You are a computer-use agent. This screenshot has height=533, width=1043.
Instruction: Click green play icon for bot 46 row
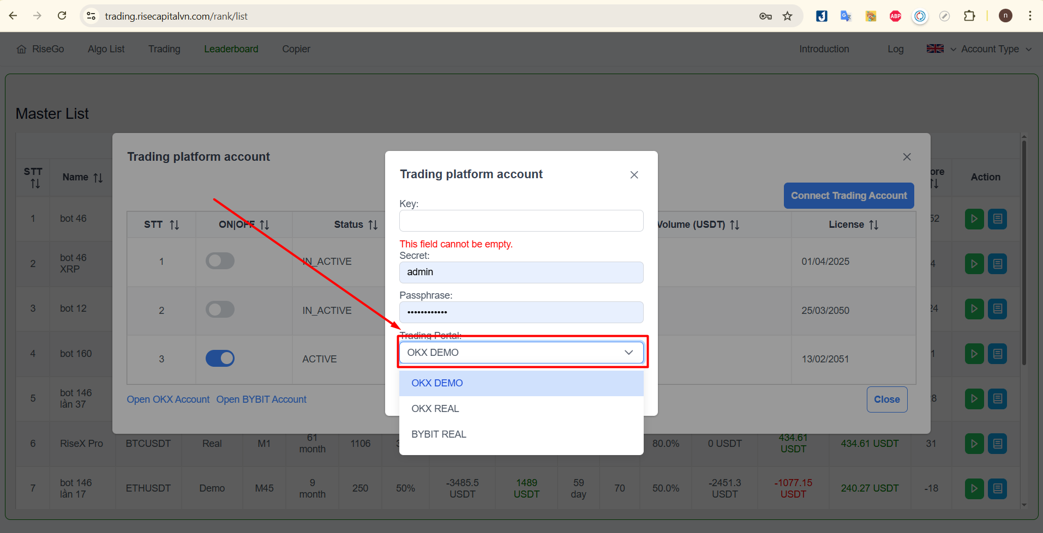[x=974, y=219]
